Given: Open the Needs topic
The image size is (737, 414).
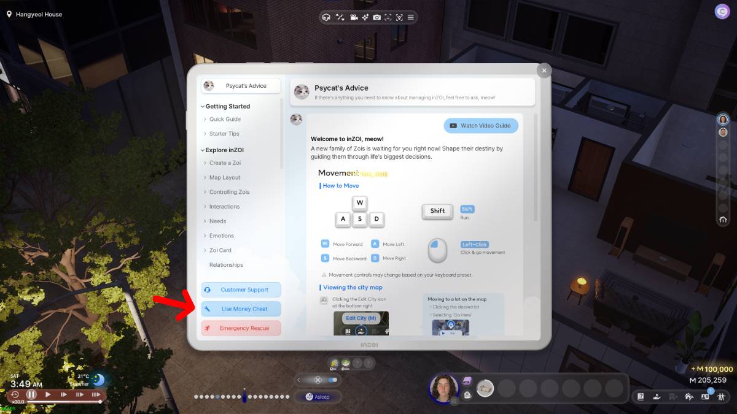Looking at the screenshot, I should (x=217, y=221).
